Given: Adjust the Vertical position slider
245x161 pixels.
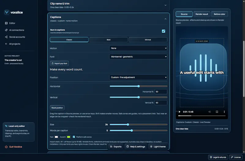Looking at the screenshot, I should point(138,97).
